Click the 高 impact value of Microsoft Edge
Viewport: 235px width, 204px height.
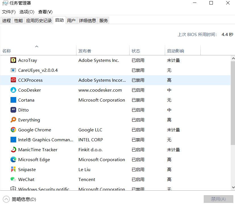coord(169,159)
